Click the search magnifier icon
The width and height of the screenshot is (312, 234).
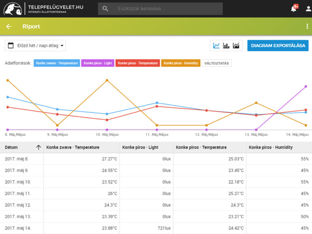click(105, 9)
